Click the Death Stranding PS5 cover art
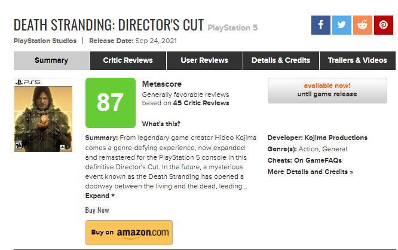The height and width of the screenshot is (250, 398). [x=43, y=115]
